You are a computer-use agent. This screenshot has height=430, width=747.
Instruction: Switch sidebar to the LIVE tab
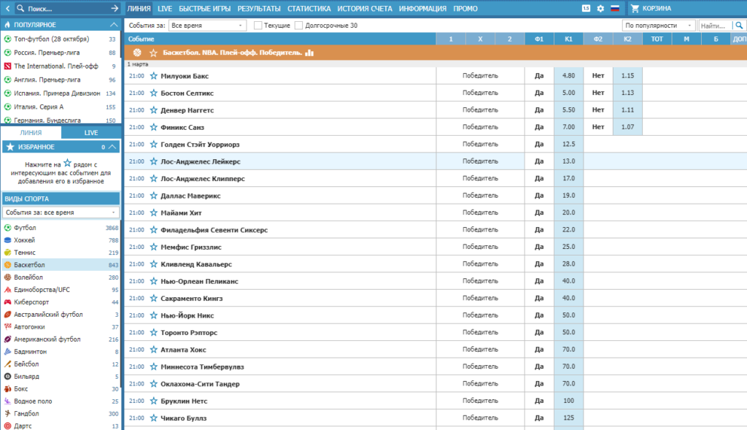[91, 133]
